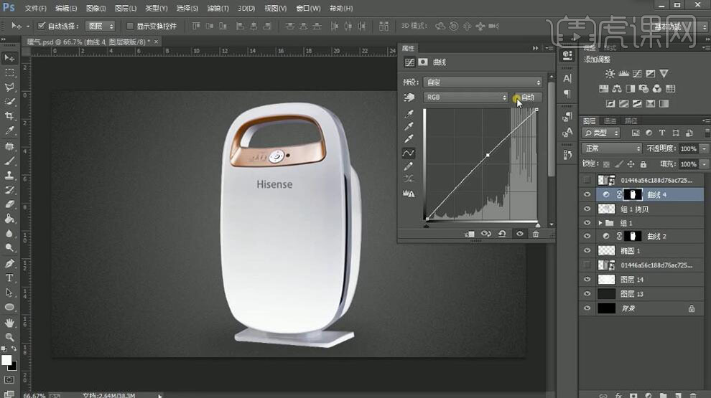Clip the adjustment to layer below

point(470,234)
